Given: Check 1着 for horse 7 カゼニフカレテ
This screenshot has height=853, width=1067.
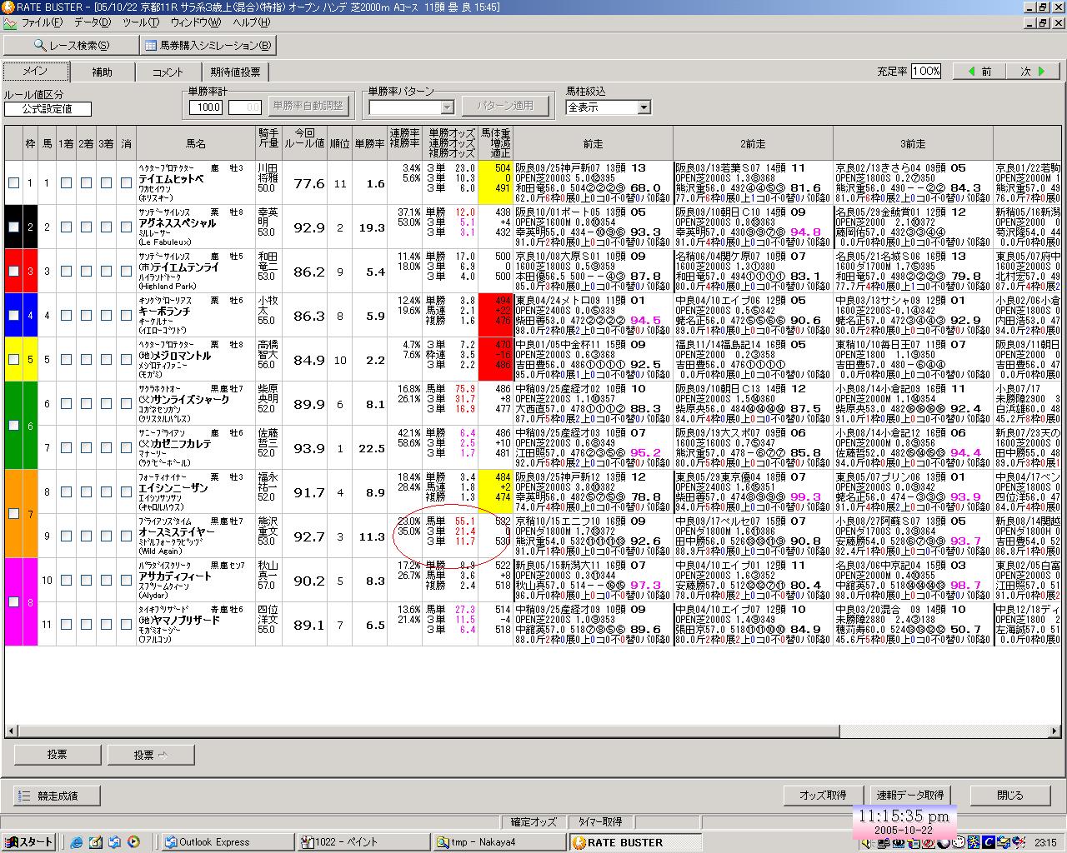Looking at the screenshot, I should 66,448.
